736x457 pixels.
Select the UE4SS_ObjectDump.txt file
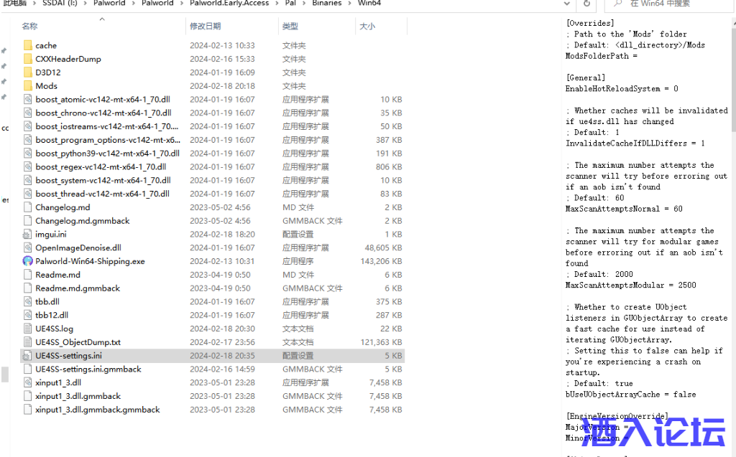point(78,342)
